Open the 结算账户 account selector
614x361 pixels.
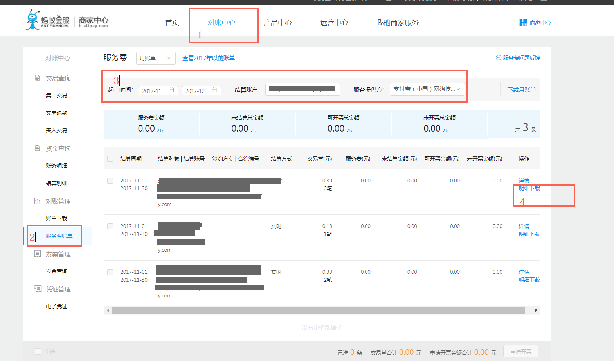[x=302, y=89]
